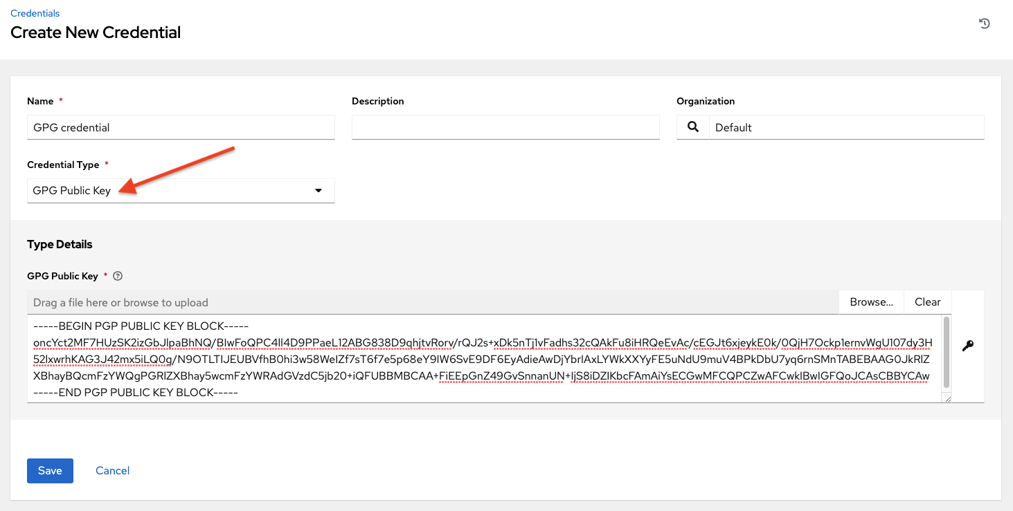This screenshot has height=511, width=1013.
Task: Clear the pasted GPG public key
Action: (x=927, y=301)
